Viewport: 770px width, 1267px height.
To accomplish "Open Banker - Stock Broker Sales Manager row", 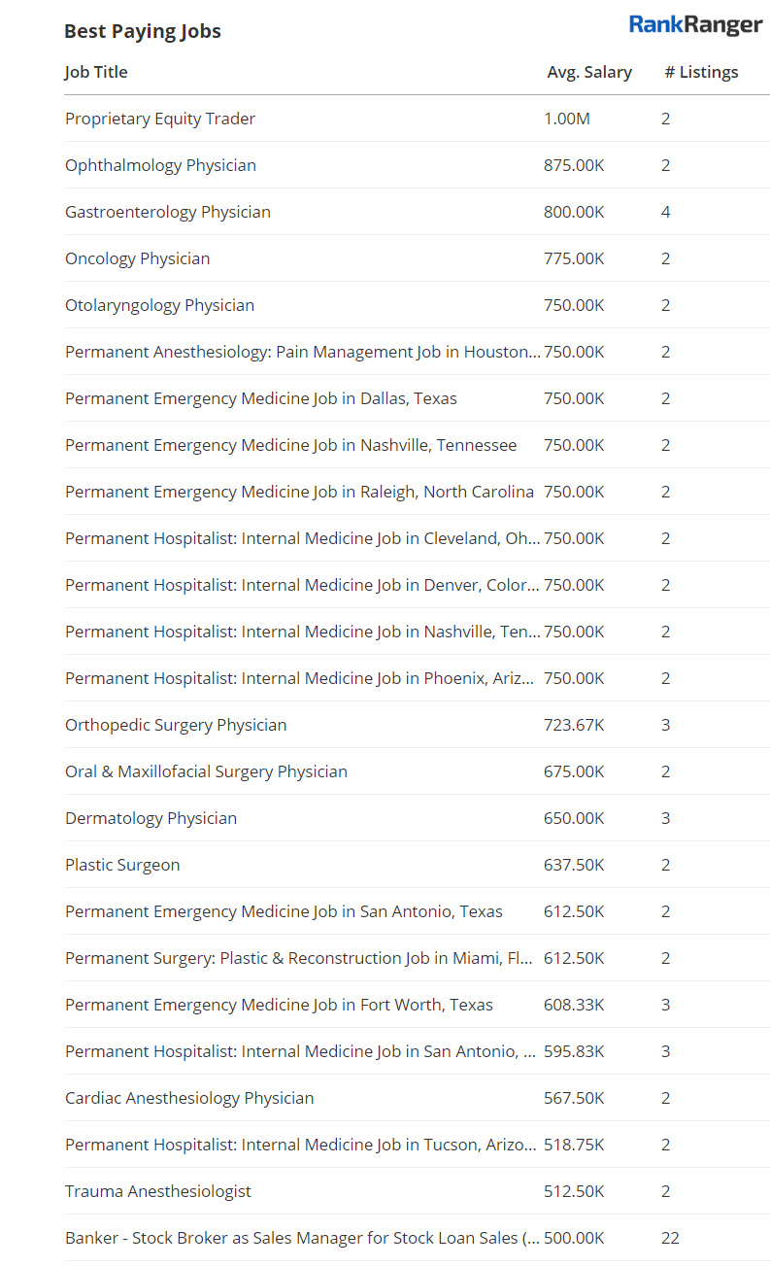I will click(x=302, y=1238).
